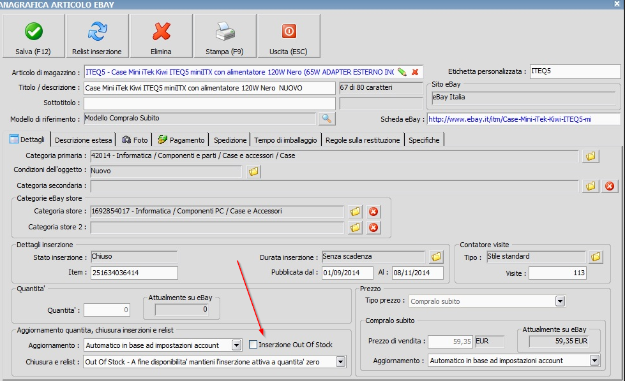Click the Senza scadenza duration value
This screenshot has width=625, height=381.
tap(373, 257)
